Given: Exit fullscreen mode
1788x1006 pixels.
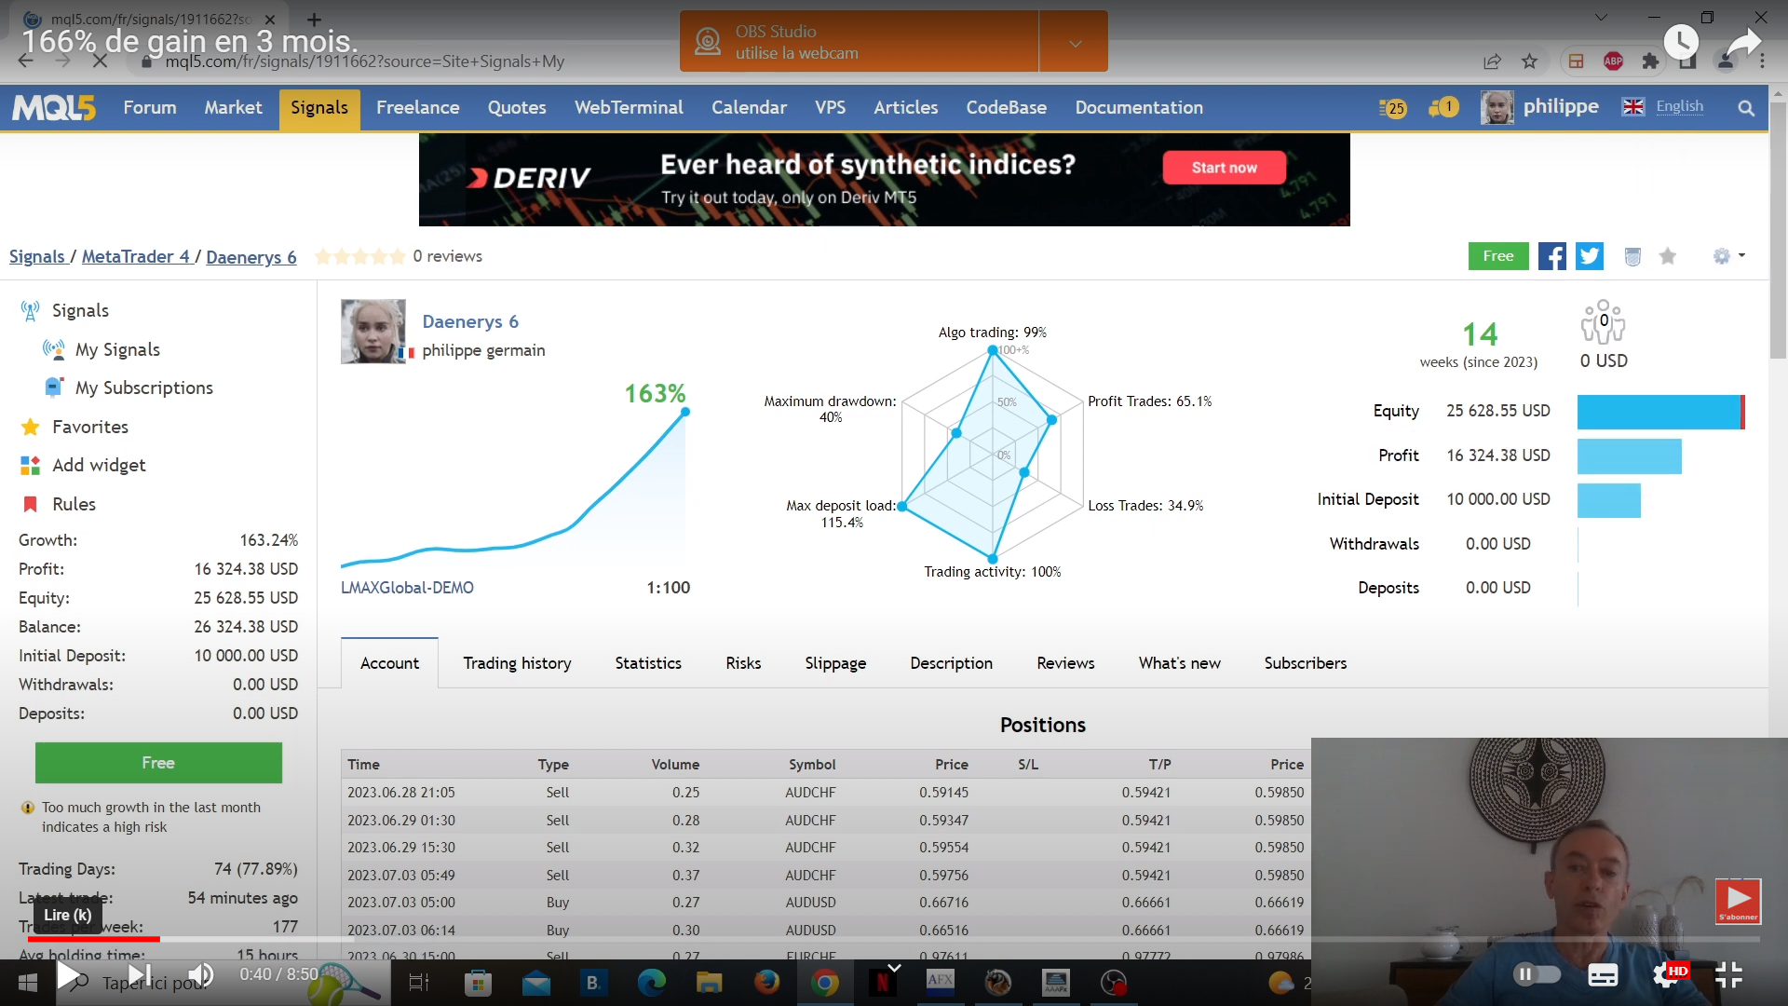Looking at the screenshot, I should coord(1728,974).
